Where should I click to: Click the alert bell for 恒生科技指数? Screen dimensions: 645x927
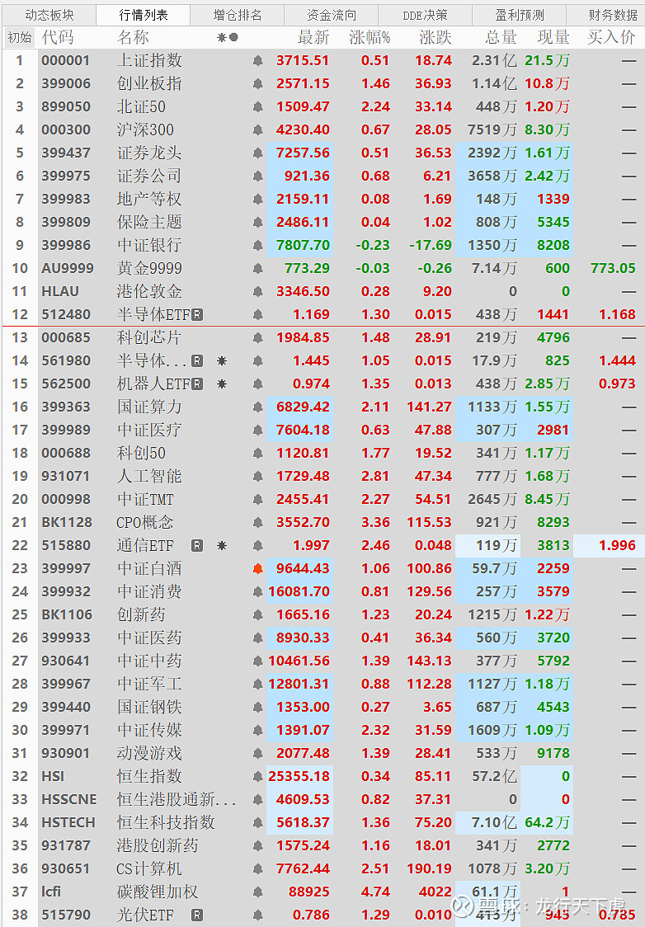(x=258, y=823)
